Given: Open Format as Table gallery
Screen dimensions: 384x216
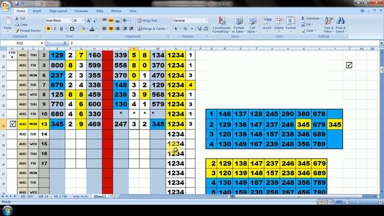Looking at the screenshot, I should click(x=239, y=25).
